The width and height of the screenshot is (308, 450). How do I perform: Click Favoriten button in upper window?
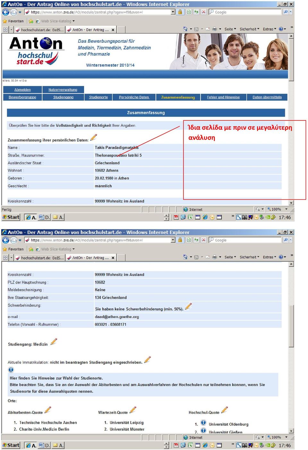pos(13,21)
